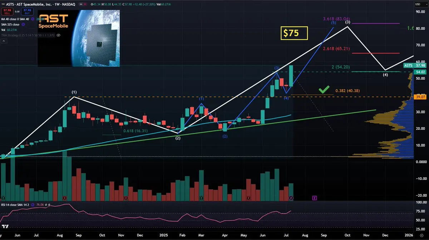Click the ASTS AST SpaceMobile symbol title
Image resolution: width=429 pixels, height=240 pixels.
pos(40,4)
